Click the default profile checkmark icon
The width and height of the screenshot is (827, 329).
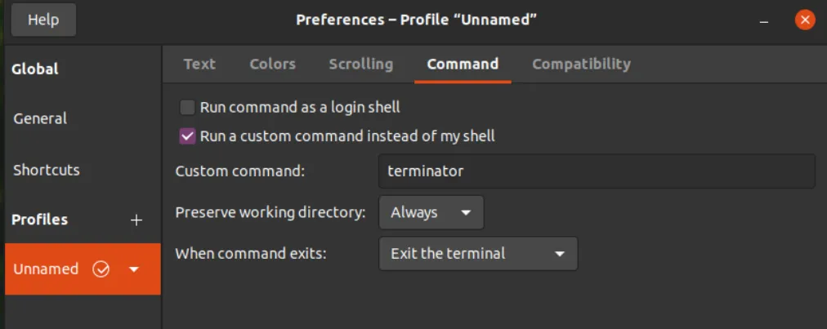coord(101,269)
